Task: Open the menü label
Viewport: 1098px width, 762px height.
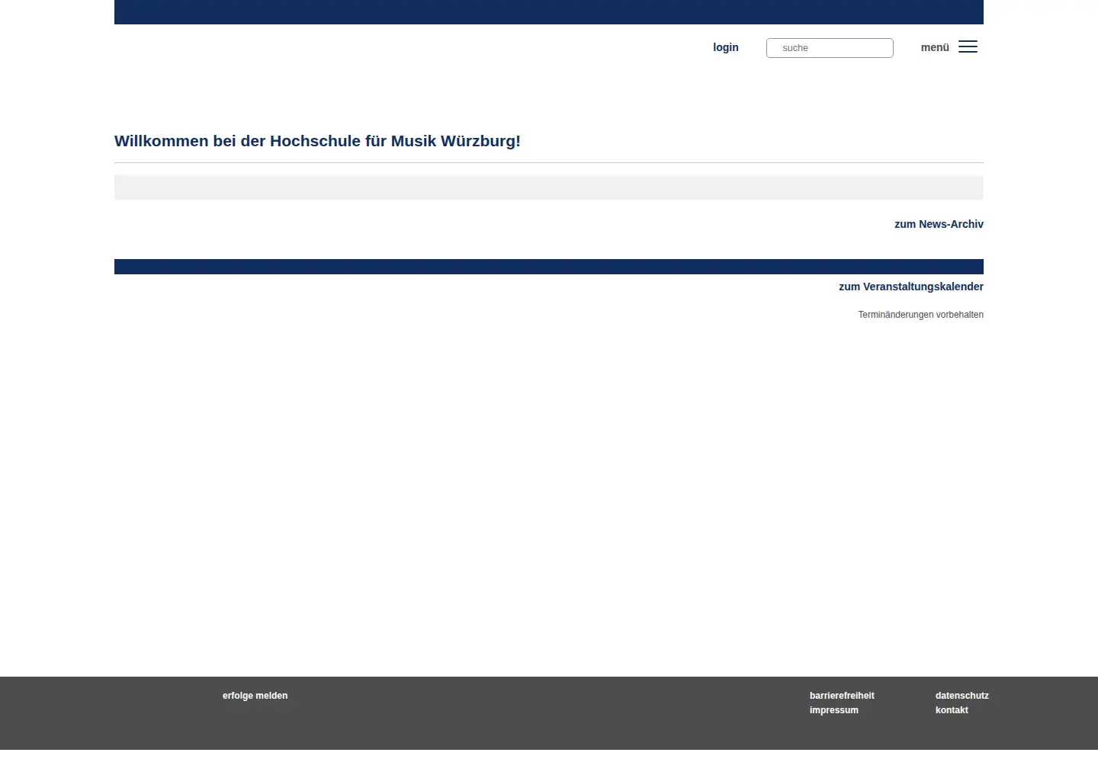Action: [x=935, y=47]
